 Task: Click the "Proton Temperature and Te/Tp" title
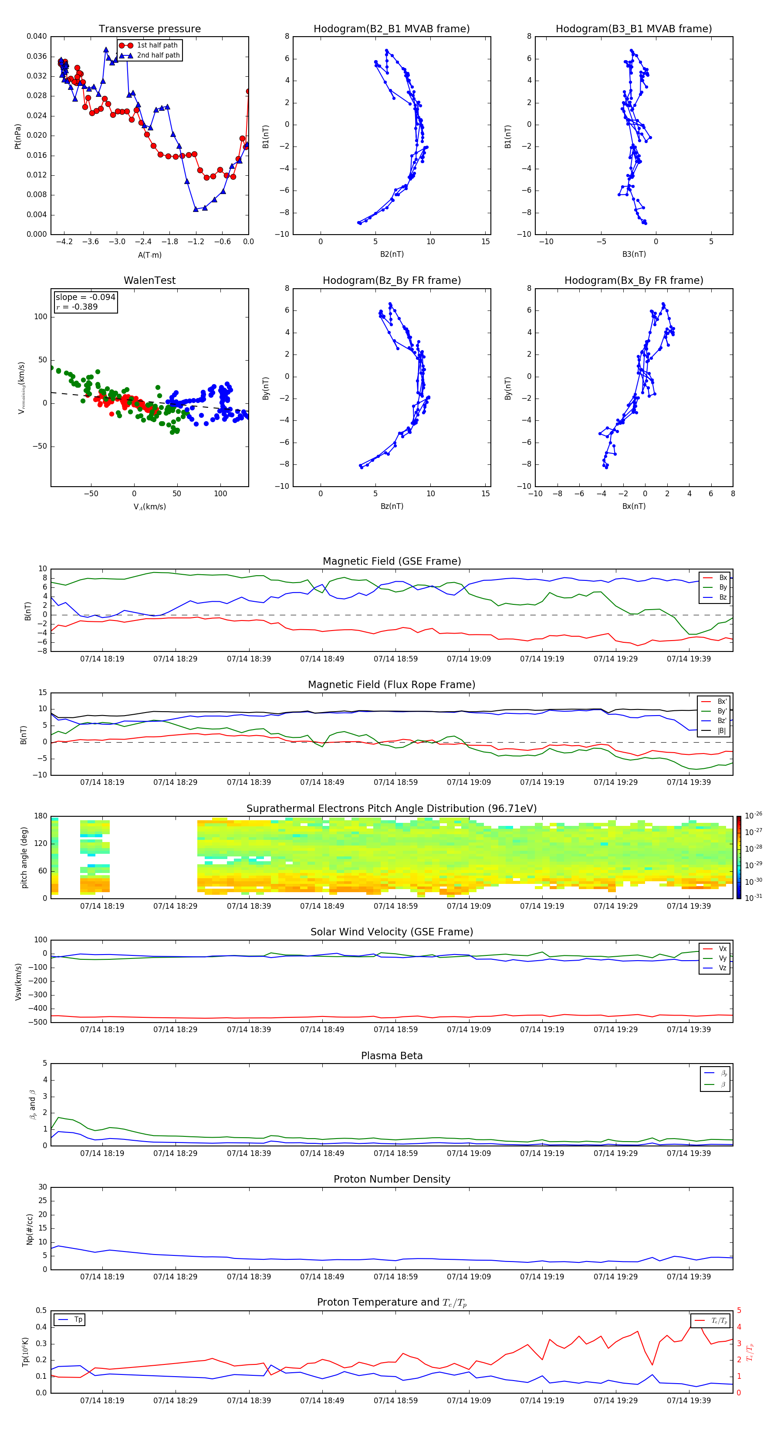point(392,1303)
